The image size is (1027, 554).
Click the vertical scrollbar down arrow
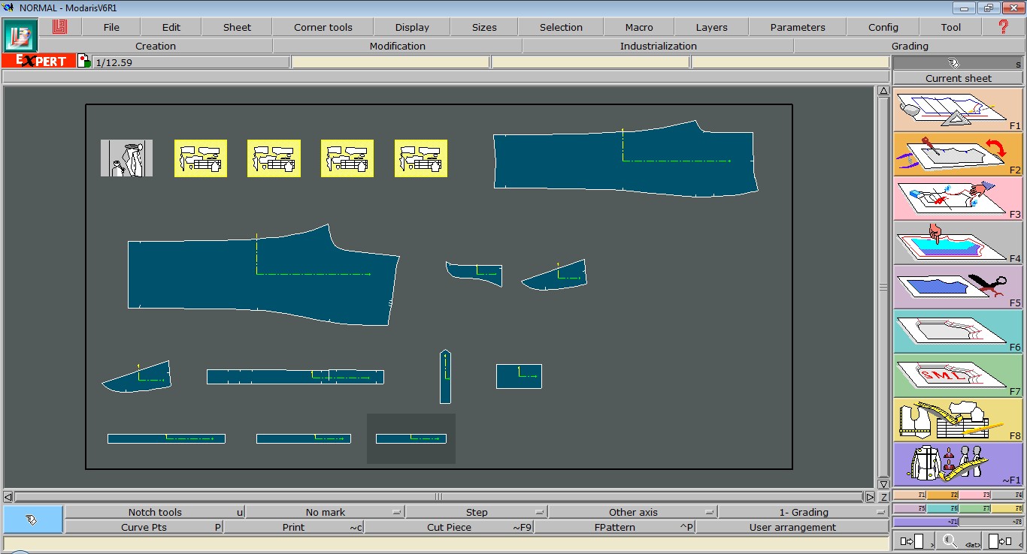883,484
